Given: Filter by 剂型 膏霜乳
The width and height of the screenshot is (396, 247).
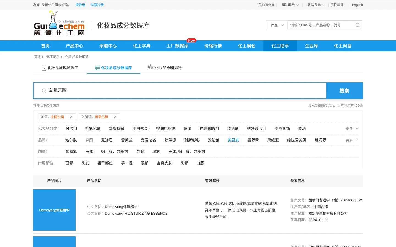Looking at the screenshot, I should [x=71, y=151].
